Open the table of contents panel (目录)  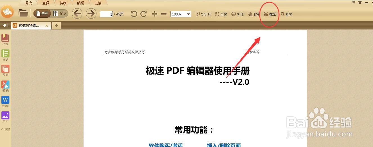click(x=5, y=55)
